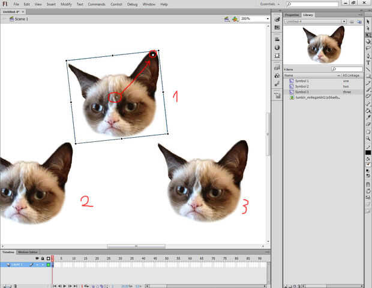Image resolution: width=372 pixels, height=288 pixels.
Task: Open the Align panel icon
Action: click(x=277, y=39)
